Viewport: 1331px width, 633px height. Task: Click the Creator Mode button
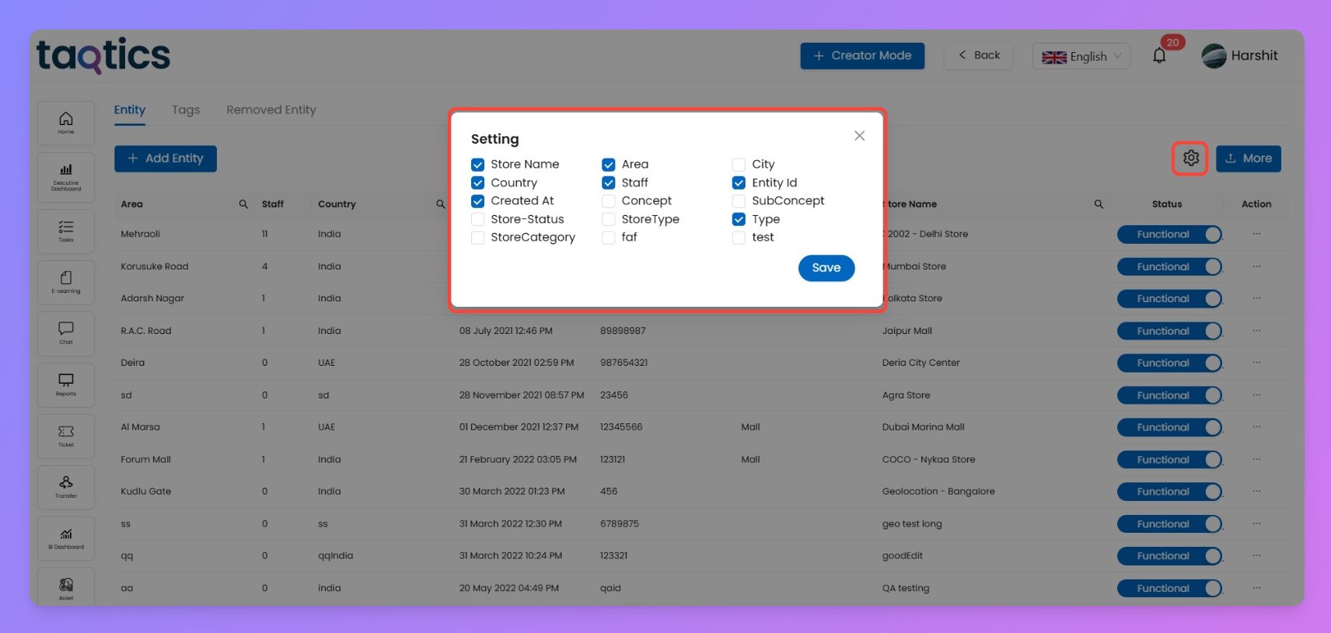pos(862,56)
